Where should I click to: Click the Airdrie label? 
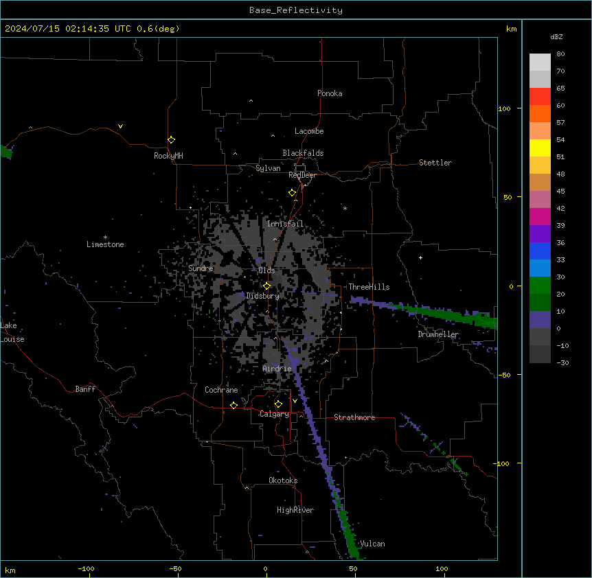tap(277, 369)
